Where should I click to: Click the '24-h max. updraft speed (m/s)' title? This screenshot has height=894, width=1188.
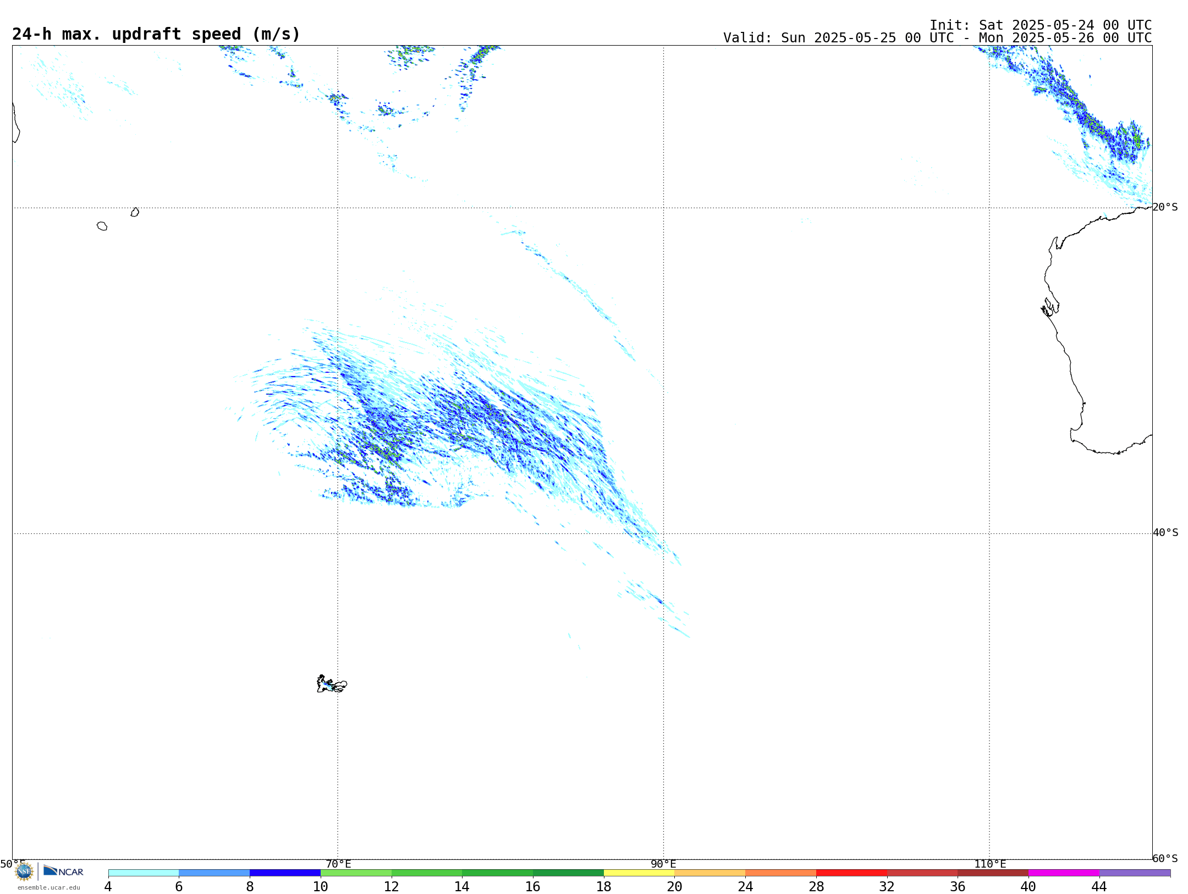point(156,34)
